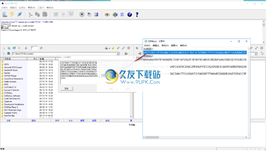This screenshot has height=153, width=267.
Task: Click the 状态 queue column header
Action: 108,121
